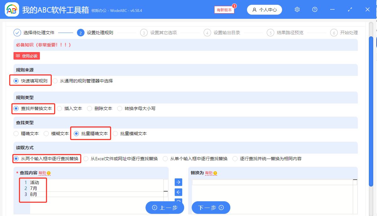Click the left arrow transfer icon

click(x=178, y=192)
